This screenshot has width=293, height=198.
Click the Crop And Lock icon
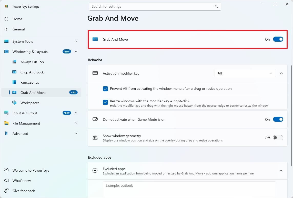click(14, 72)
